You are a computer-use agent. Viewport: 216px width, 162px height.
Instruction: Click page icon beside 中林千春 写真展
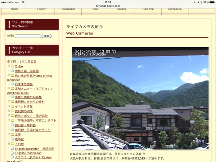point(12,71)
